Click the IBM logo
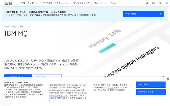The width and height of the screenshot is (170, 106). [x=8, y=3]
